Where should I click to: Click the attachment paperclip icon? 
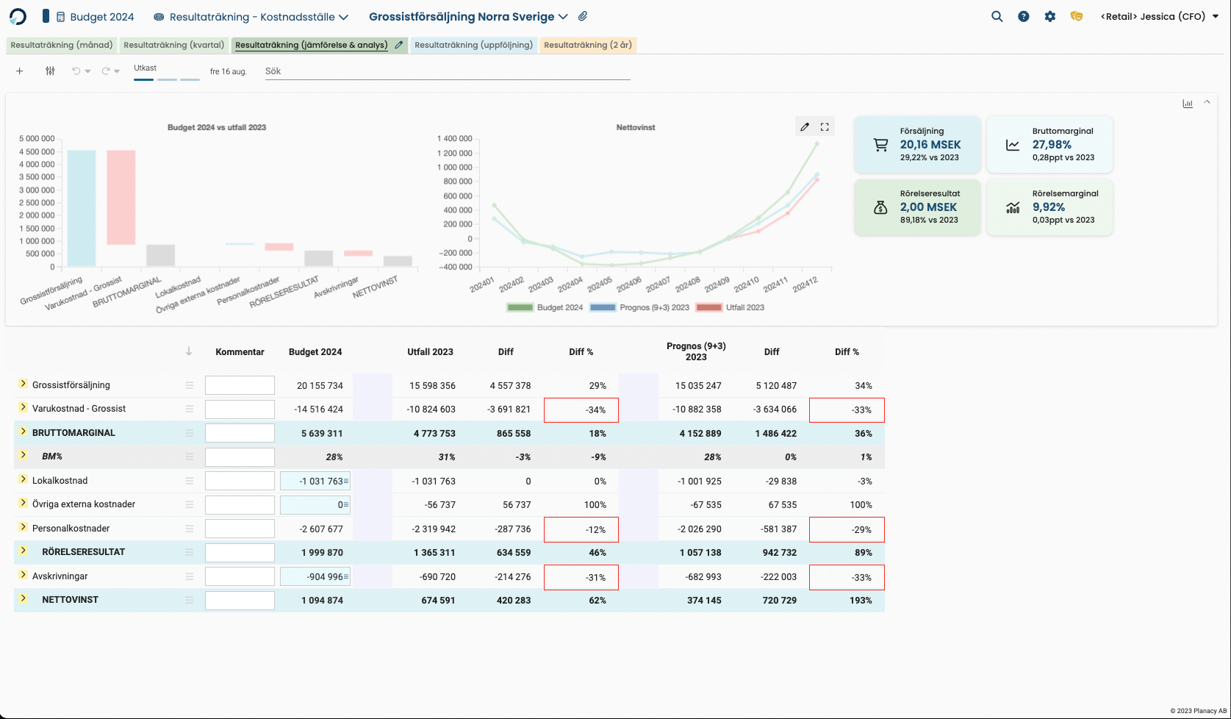pos(583,16)
